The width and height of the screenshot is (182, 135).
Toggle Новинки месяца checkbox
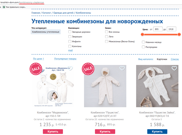[x=143, y=42]
